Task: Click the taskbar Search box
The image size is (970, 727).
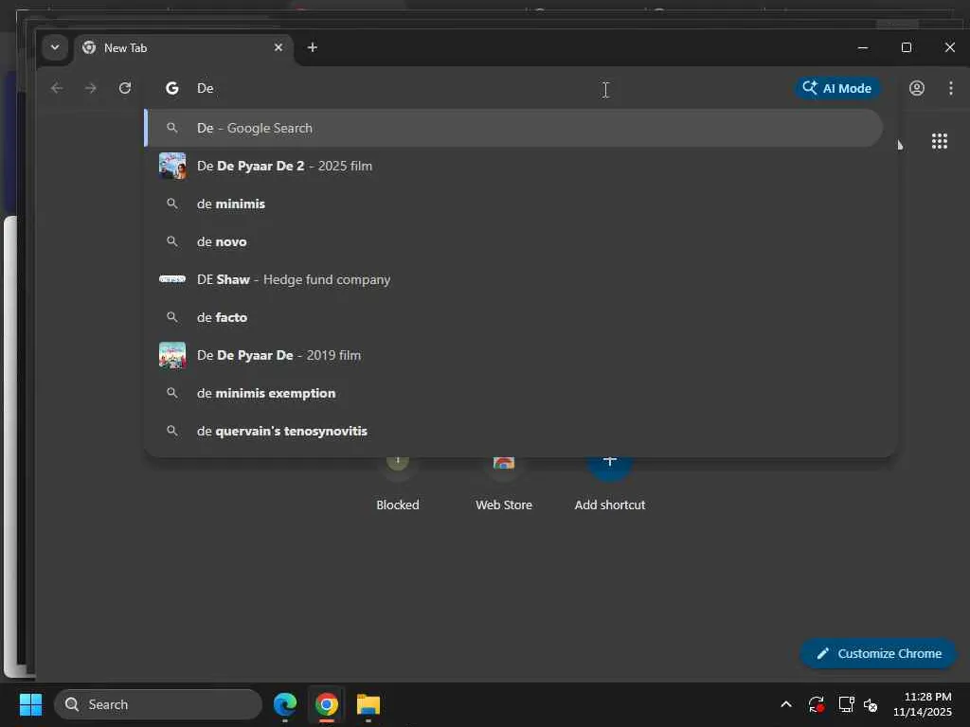Action: [158, 704]
